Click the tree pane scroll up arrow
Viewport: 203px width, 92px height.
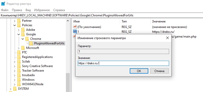[68, 21]
